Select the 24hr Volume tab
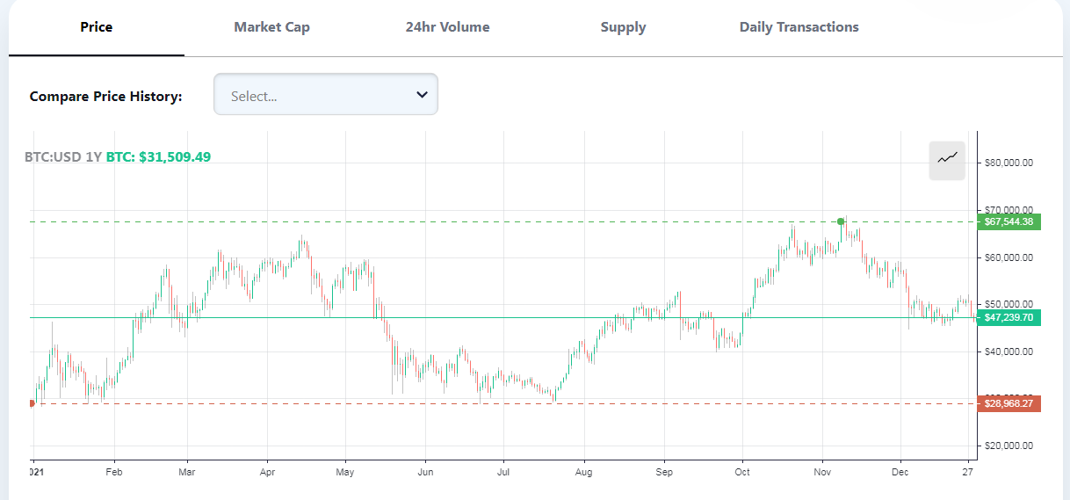 point(447,27)
